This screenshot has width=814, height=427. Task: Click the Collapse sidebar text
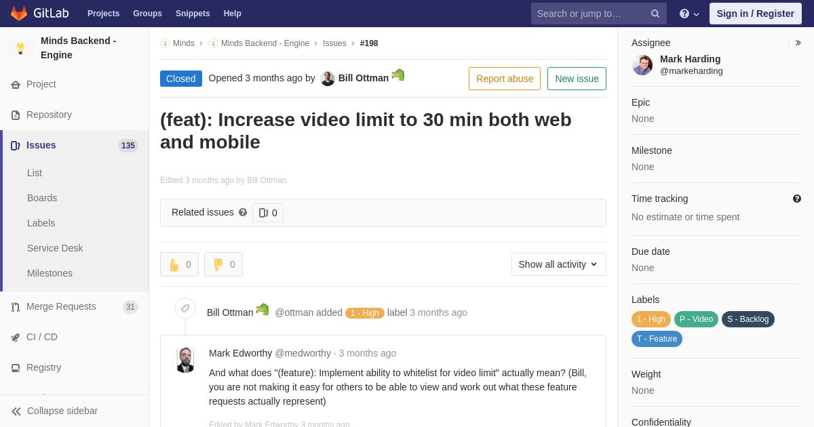tap(62, 411)
